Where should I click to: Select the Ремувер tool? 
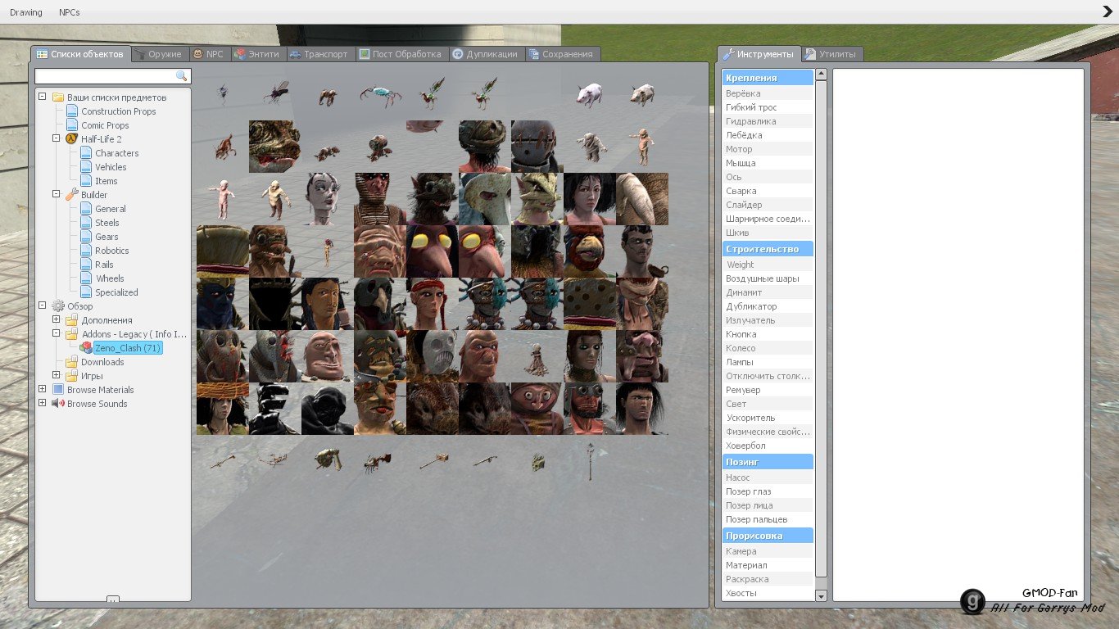click(x=768, y=390)
